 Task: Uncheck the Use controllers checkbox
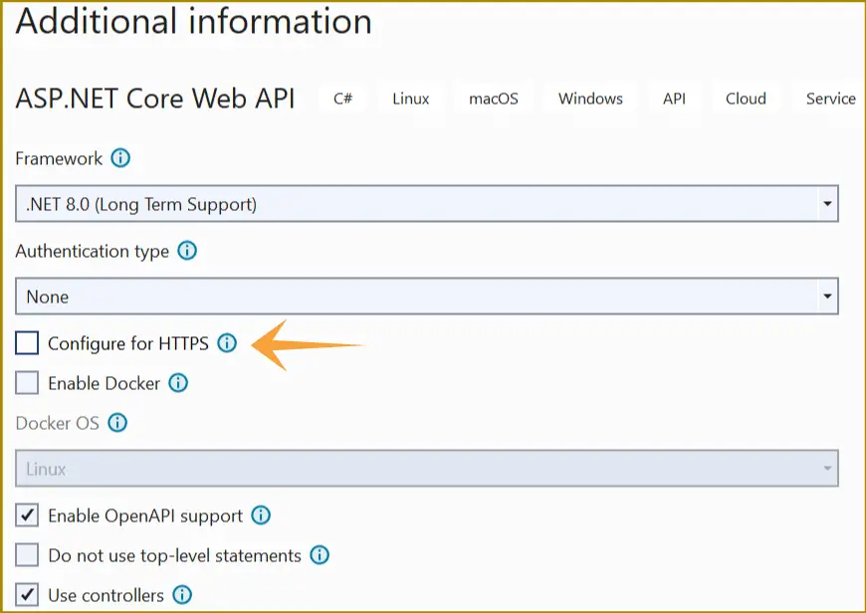pos(27,595)
